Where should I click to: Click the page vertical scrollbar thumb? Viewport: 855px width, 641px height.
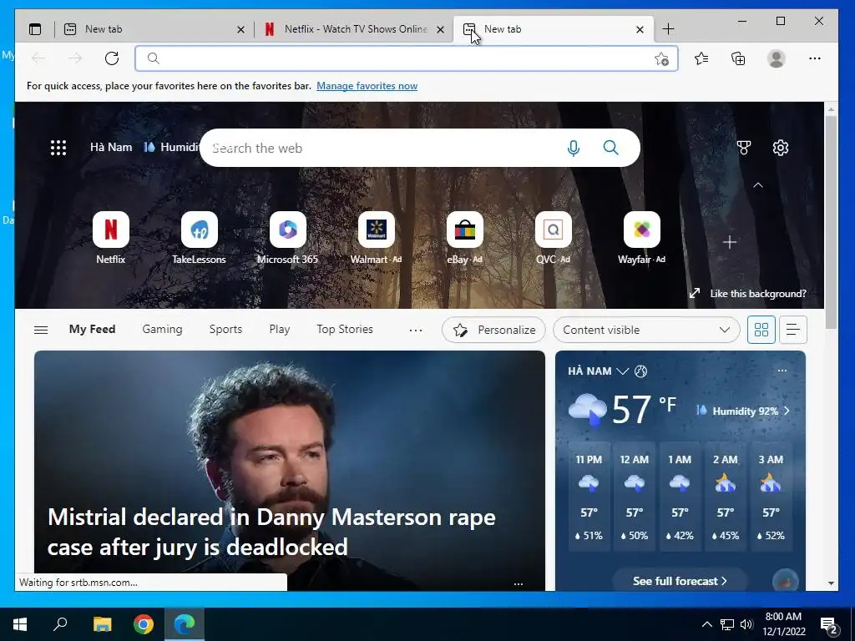point(831,222)
